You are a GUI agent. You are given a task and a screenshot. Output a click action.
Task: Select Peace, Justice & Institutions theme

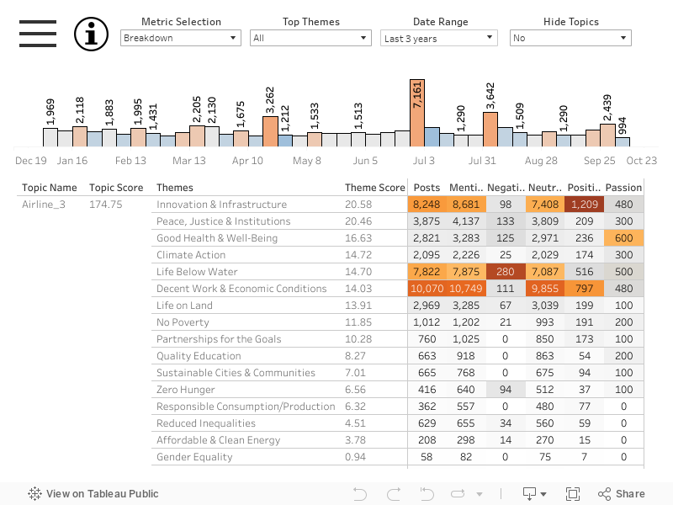tap(223, 221)
